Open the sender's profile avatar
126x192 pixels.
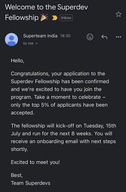coord(12,39)
